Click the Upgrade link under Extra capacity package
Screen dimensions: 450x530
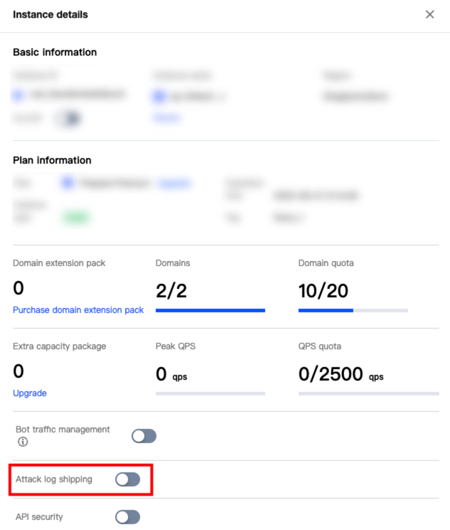click(x=30, y=393)
